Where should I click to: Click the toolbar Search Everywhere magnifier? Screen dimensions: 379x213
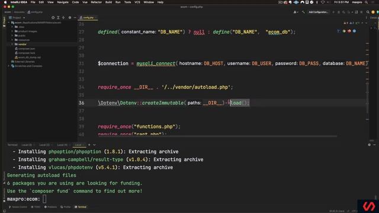point(368,12)
